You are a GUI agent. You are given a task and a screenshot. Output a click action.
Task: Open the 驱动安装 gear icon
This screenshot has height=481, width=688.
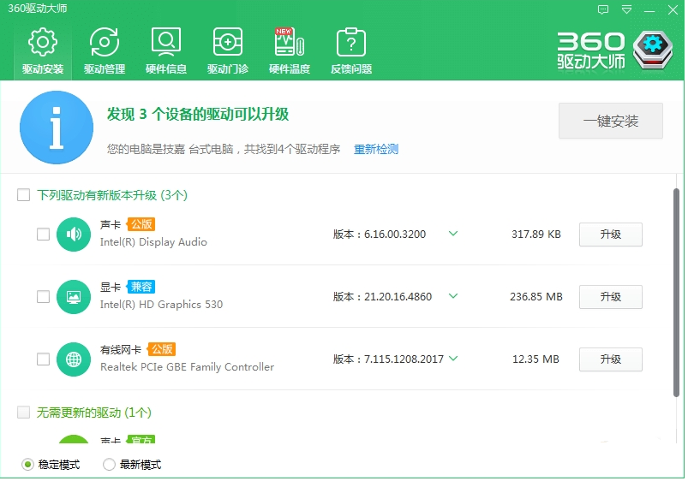[x=42, y=42]
